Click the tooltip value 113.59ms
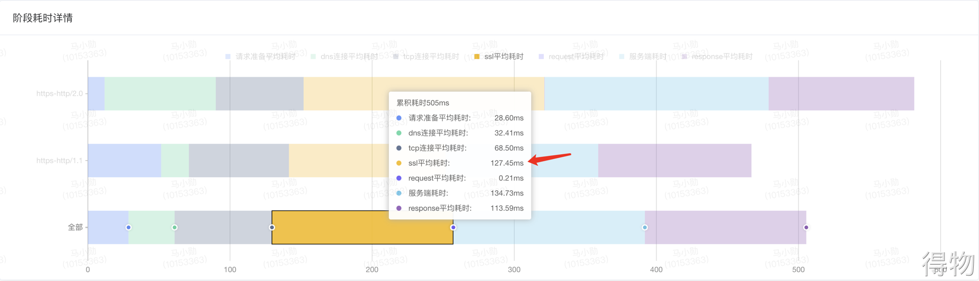 [x=507, y=209]
